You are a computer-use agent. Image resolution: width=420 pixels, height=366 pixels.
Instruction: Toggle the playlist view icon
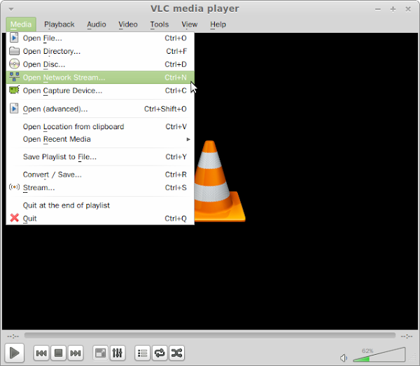(143, 353)
